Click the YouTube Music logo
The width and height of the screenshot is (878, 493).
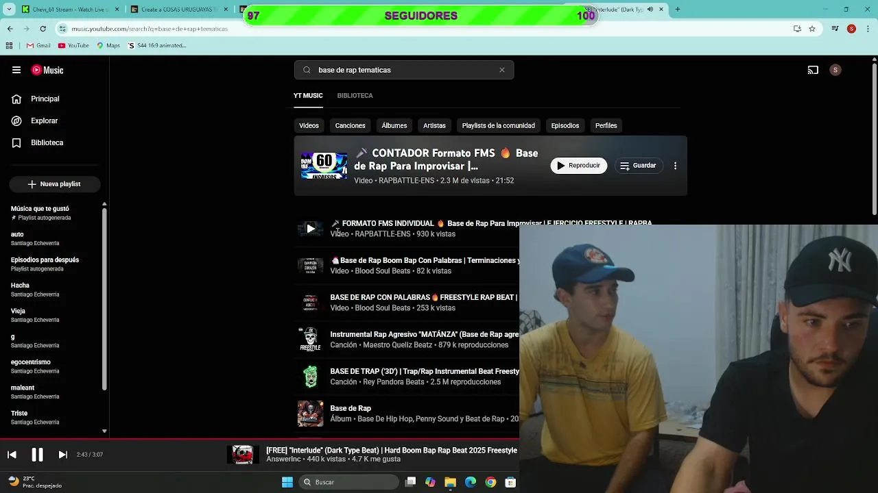point(47,70)
